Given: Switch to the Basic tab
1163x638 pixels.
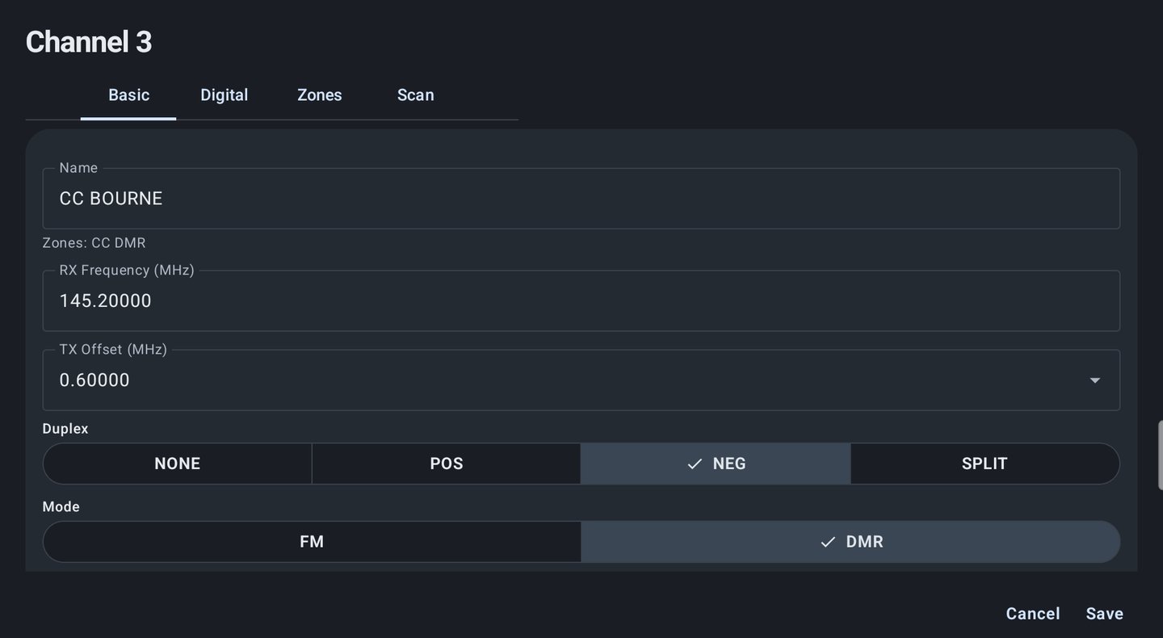Looking at the screenshot, I should pyautogui.click(x=128, y=95).
